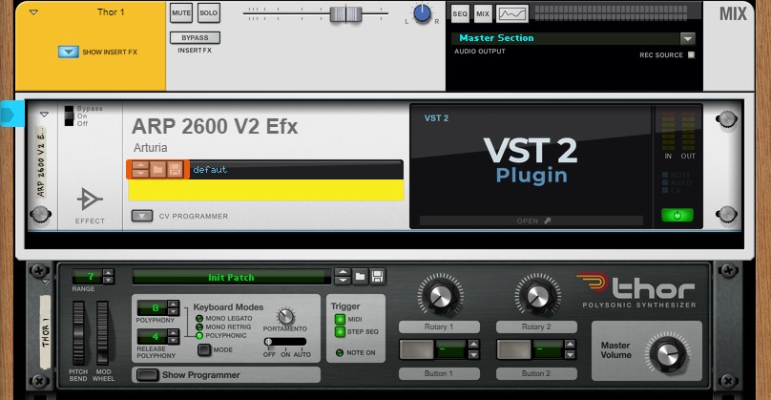Click the Portamento knob

click(x=285, y=316)
